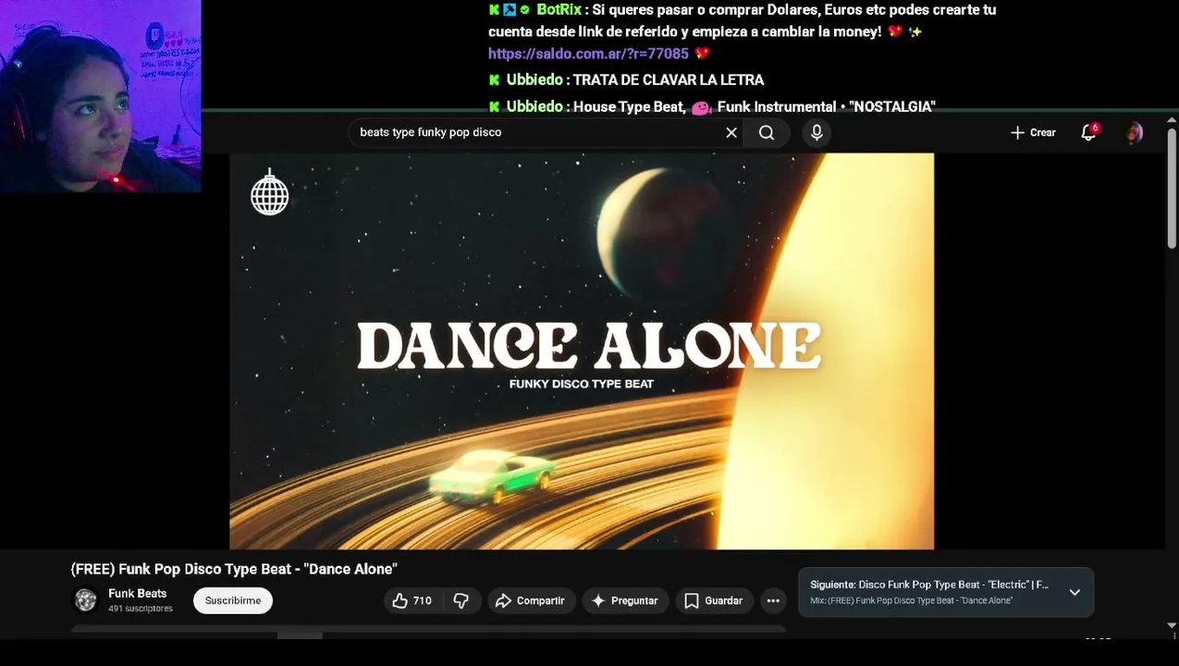Click the BotRix username in chat
This screenshot has width=1179, height=666.
click(x=559, y=9)
